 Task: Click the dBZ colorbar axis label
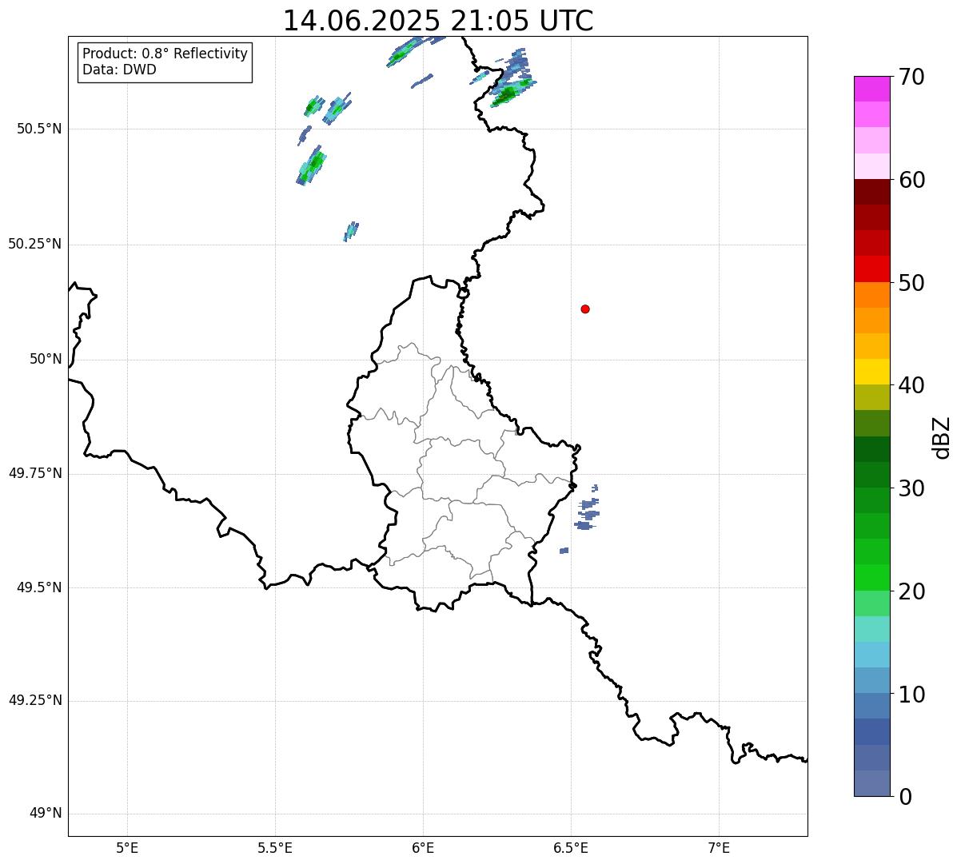(942, 437)
